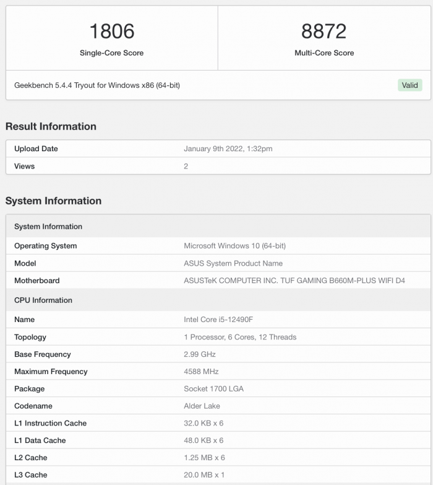Click the Microsoft Windows 10 (64-bit) value
433x485 pixels.
click(234, 246)
